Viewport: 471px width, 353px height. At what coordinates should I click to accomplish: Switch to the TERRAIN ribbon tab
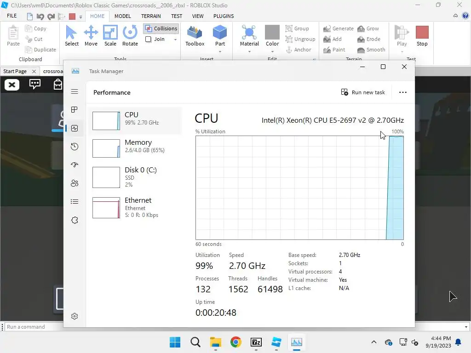(x=151, y=16)
